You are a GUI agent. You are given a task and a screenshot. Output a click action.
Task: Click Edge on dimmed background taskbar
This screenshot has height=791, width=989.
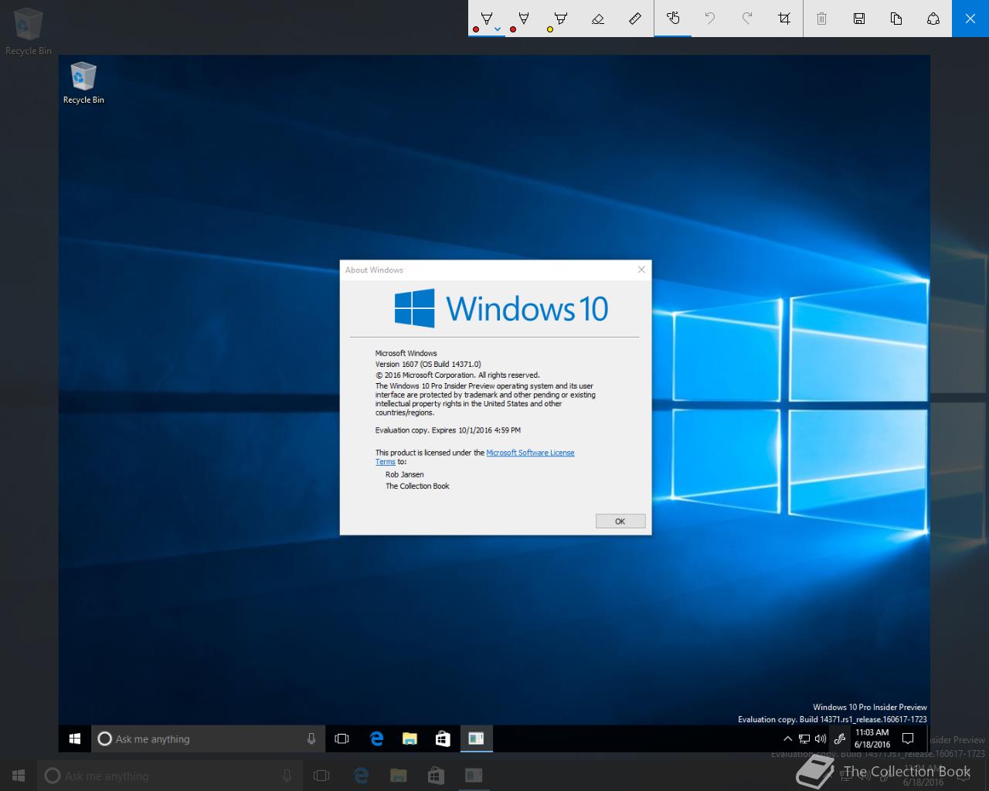coord(360,776)
